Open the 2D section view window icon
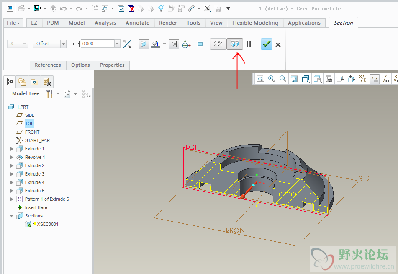Image resolution: width=398 pixels, height=274 pixels. coord(200,44)
